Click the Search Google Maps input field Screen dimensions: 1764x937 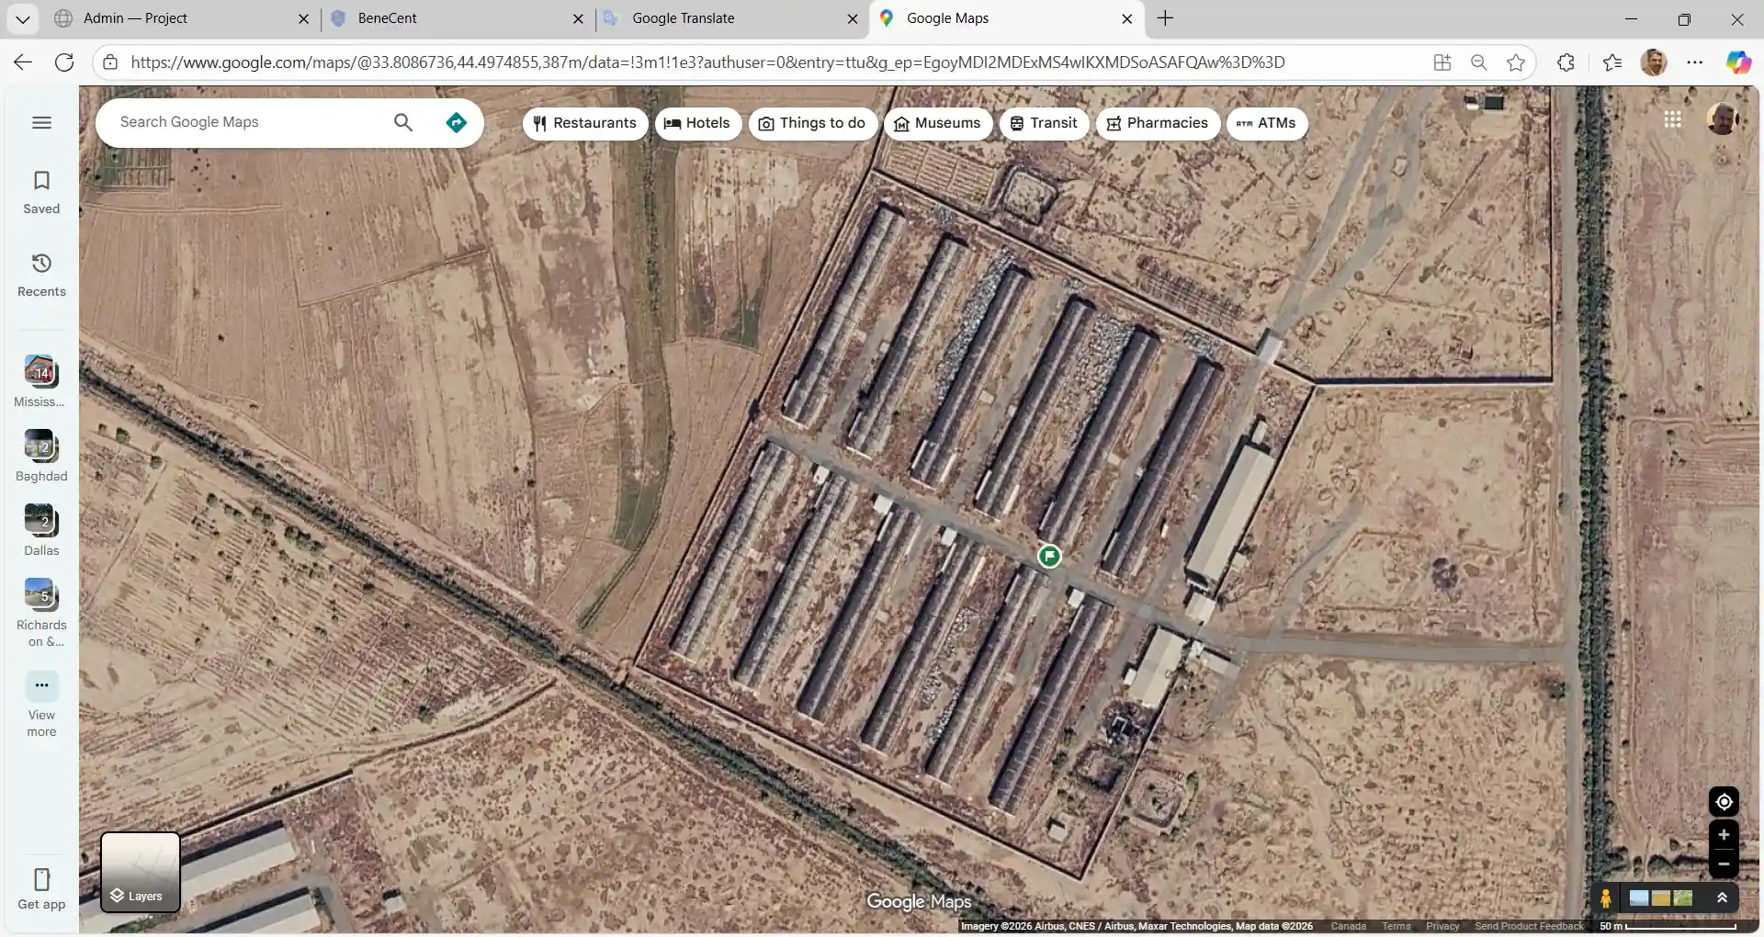pos(248,122)
